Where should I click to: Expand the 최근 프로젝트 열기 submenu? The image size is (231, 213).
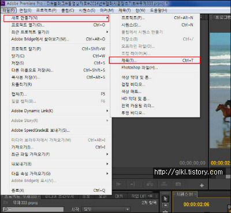point(59,32)
